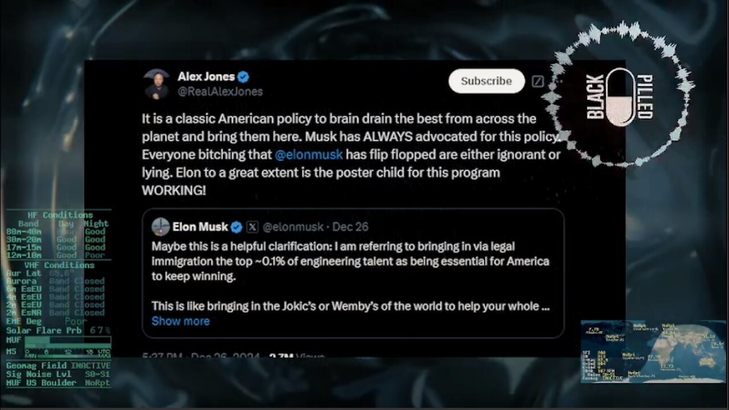Click the HF Conditions panel header

(x=60, y=215)
